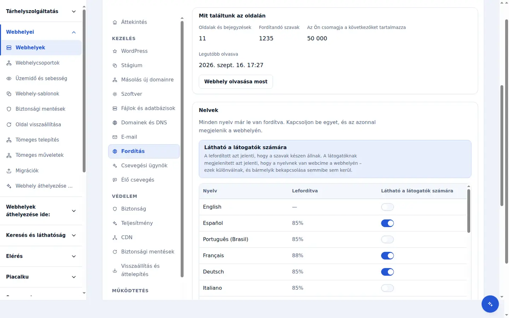Turn on Italiano visibility toggle
This screenshot has height=318, width=509.
[x=387, y=288]
